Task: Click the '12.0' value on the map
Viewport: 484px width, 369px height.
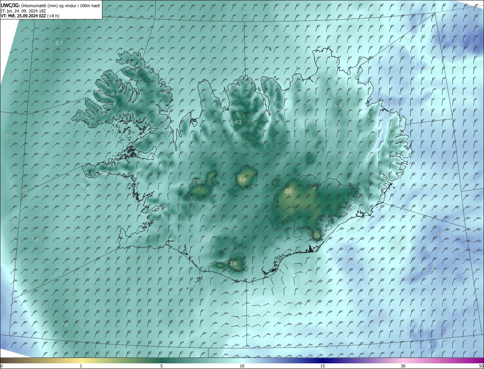Action: [x=430, y=268]
